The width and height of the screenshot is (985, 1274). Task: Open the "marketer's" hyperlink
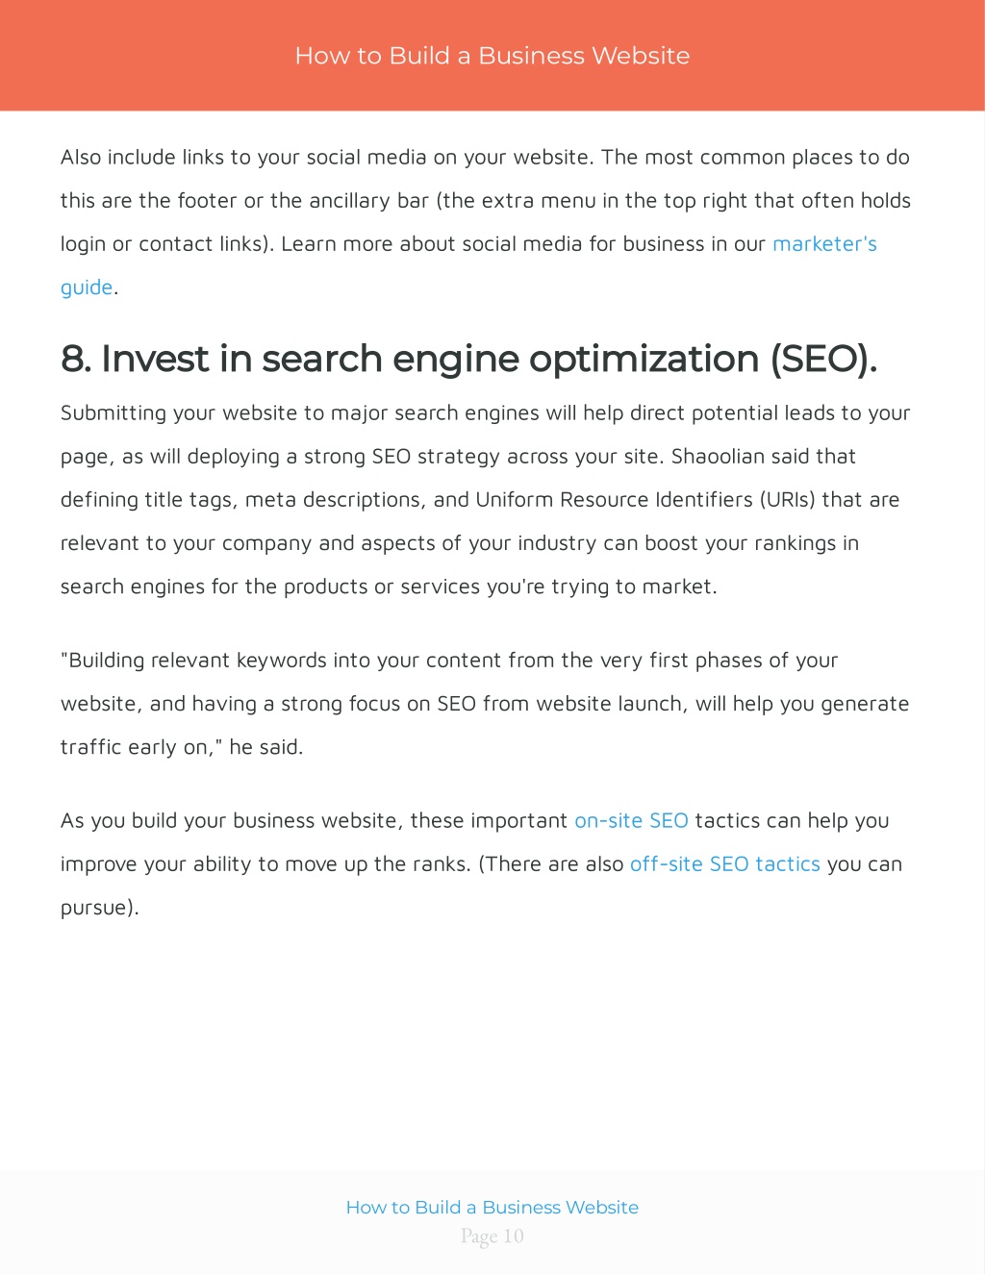point(824,244)
